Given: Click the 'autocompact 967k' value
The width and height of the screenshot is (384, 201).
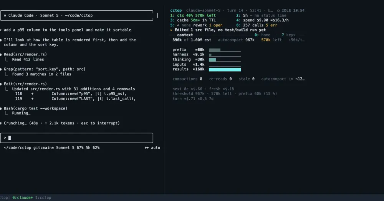Looking at the screenshot, I should [x=236, y=40].
